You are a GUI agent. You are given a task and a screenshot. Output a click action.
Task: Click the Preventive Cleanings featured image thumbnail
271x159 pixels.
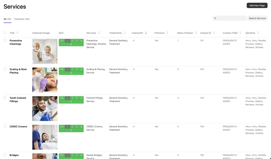pyautogui.click(x=45, y=51)
